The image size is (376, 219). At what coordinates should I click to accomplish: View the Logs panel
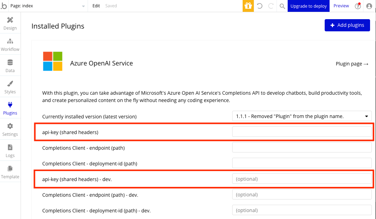coord(10,151)
